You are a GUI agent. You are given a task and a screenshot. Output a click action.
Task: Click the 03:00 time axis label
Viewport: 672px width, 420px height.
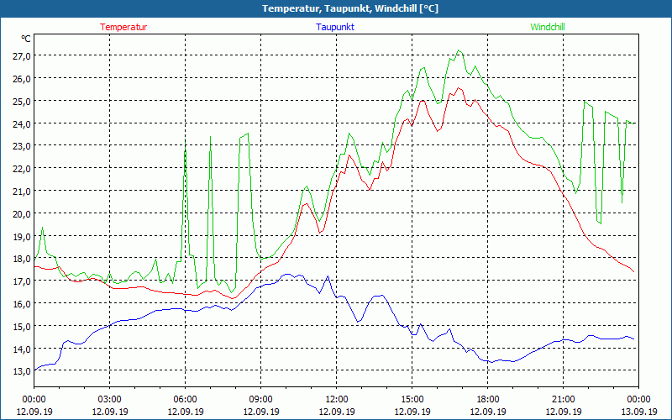110,400
